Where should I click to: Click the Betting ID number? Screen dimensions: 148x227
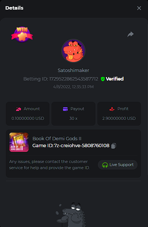[74, 79]
